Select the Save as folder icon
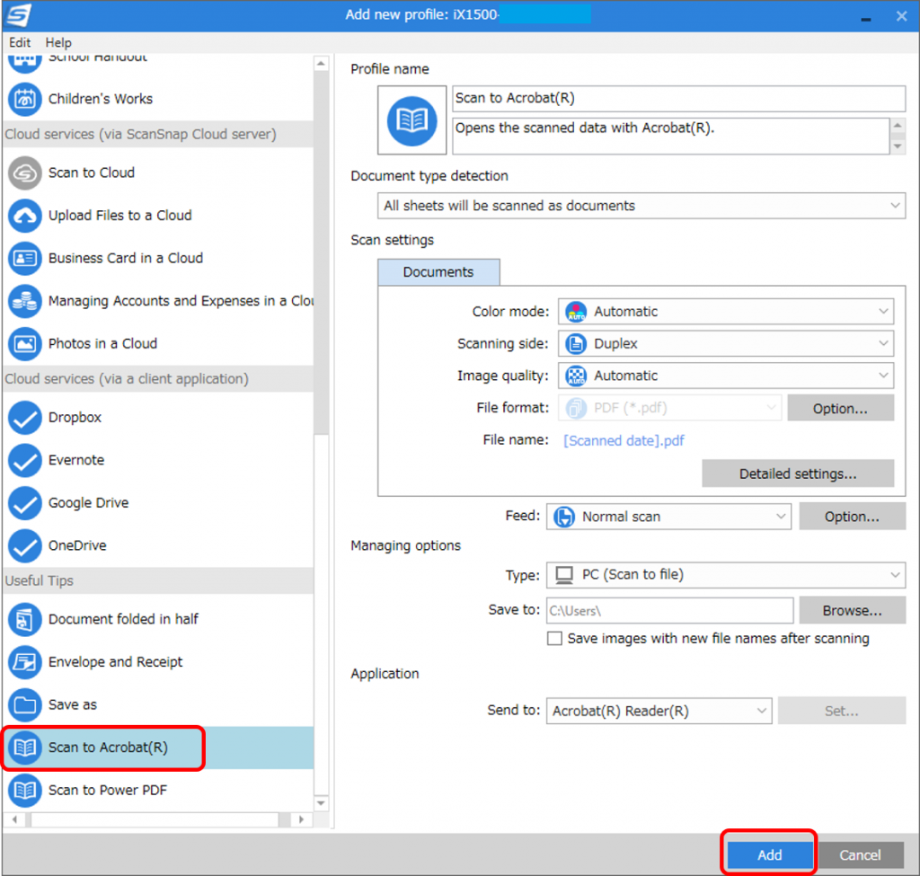The height and width of the screenshot is (876, 920). click(x=24, y=704)
